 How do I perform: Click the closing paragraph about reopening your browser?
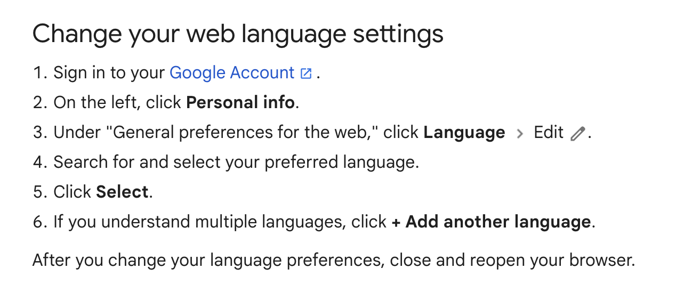coord(334,261)
